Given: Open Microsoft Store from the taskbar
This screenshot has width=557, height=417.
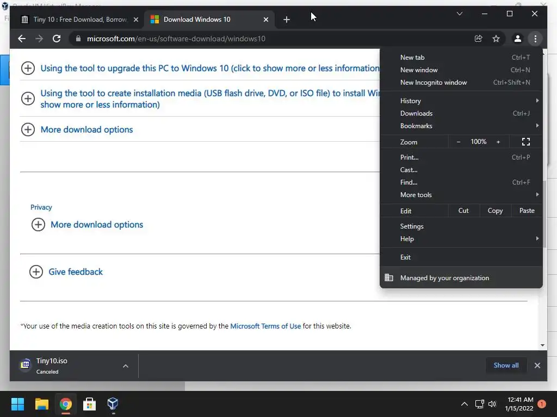Looking at the screenshot, I should tap(90, 404).
